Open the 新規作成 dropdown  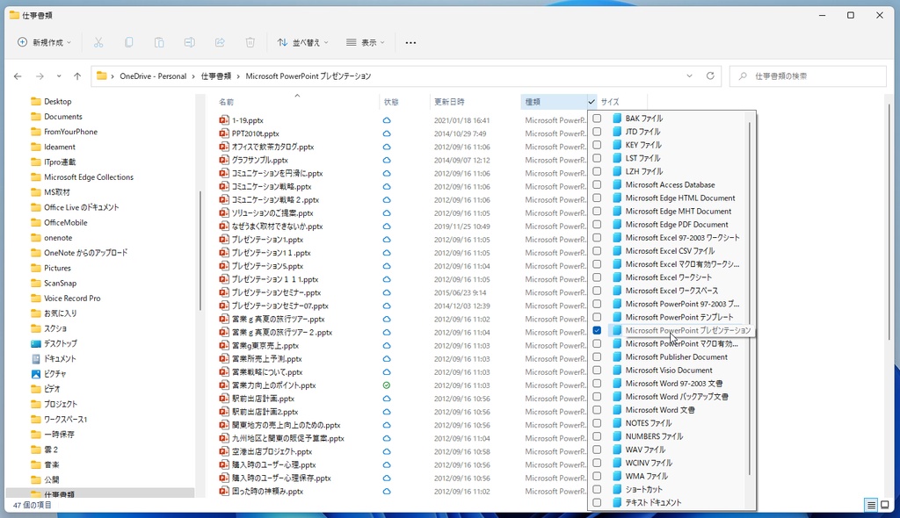coord(45,42)
